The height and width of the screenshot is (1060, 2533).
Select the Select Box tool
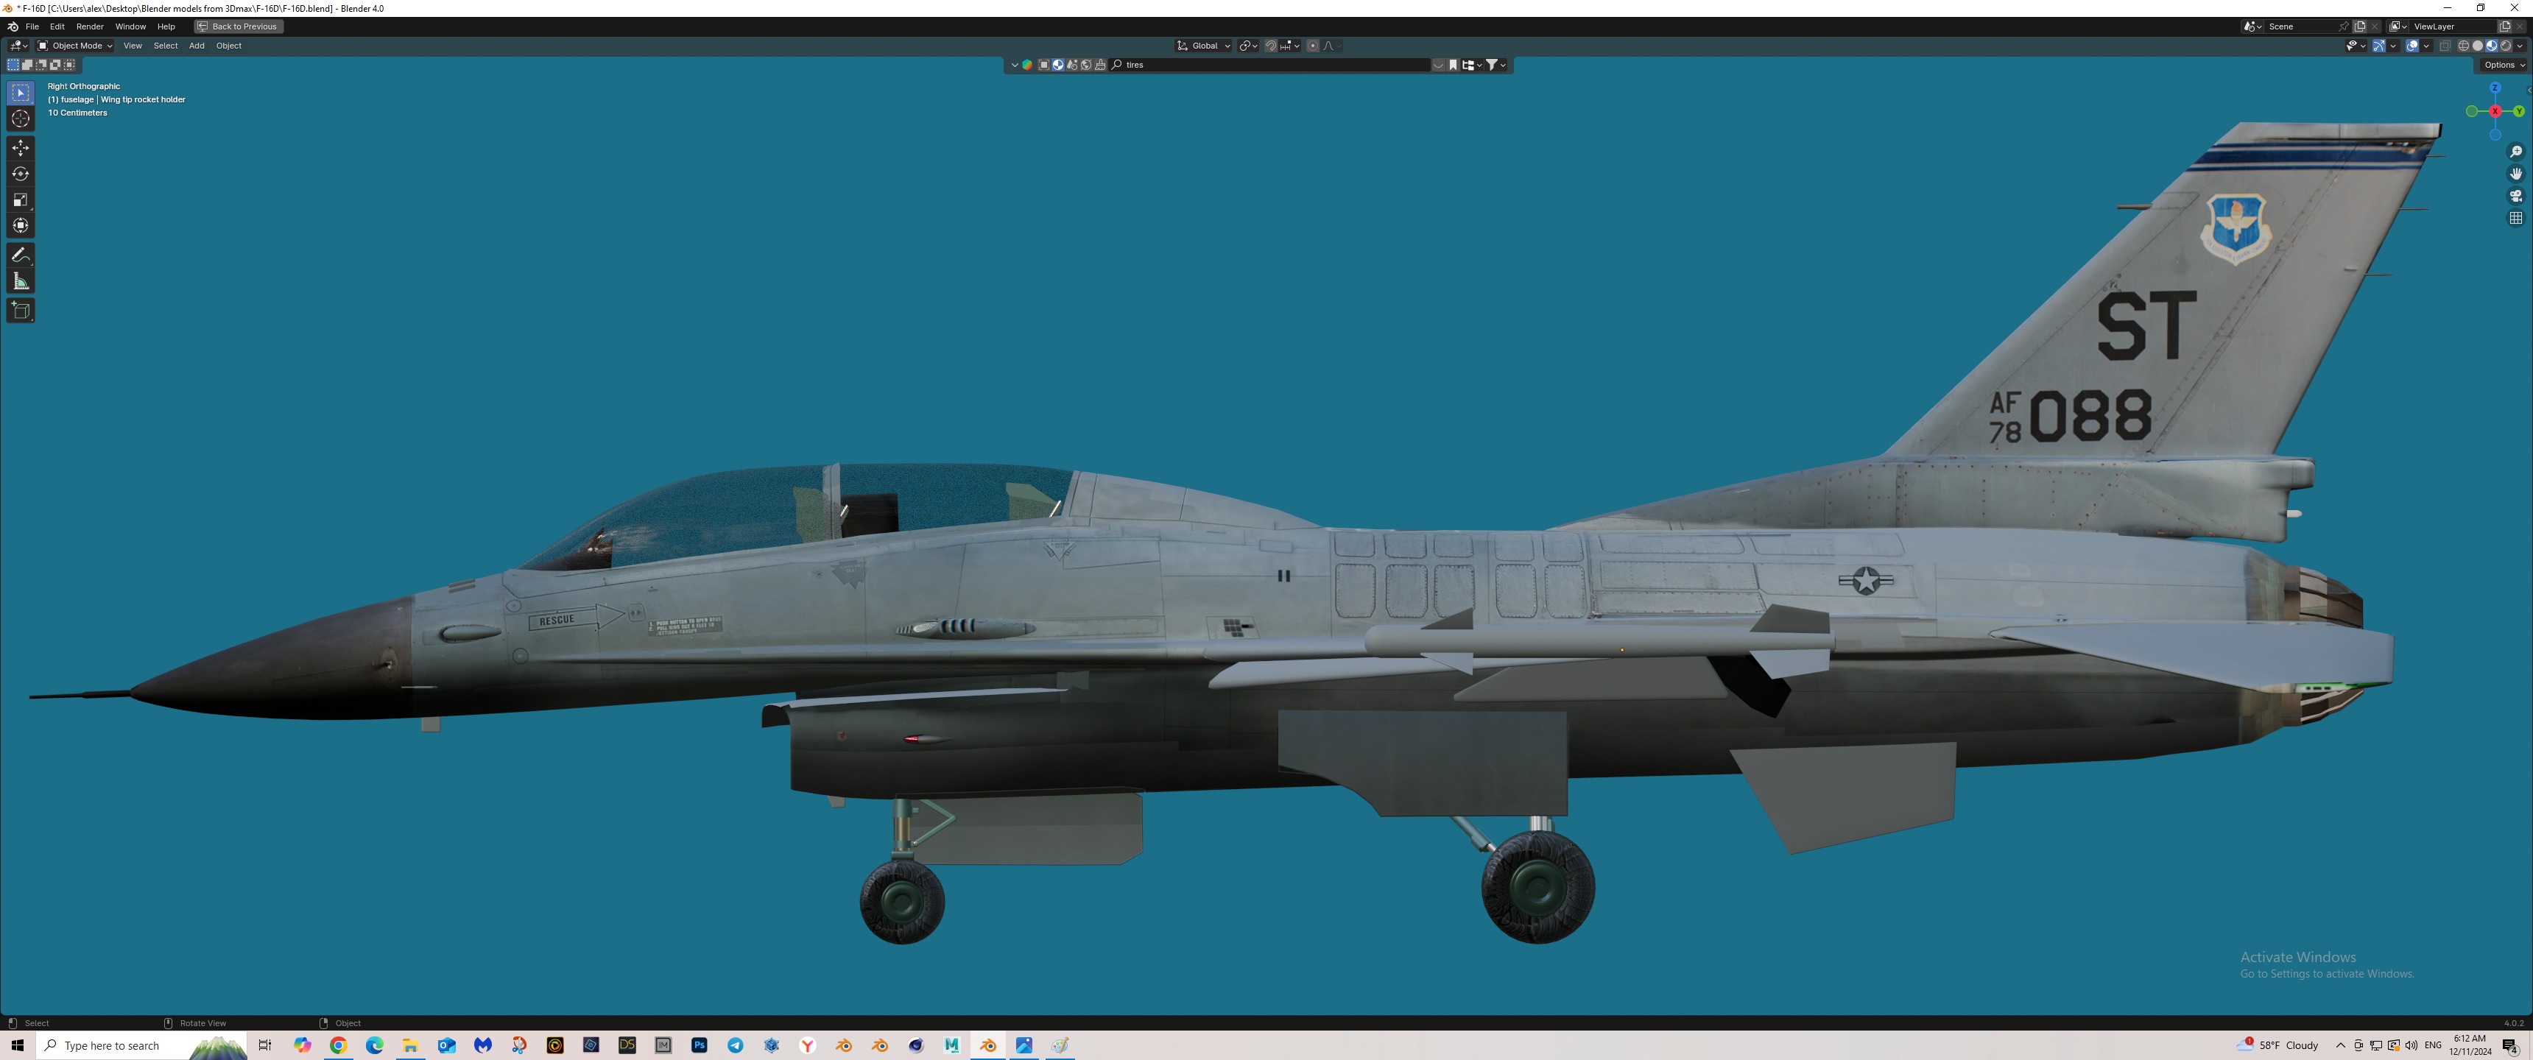21,93
